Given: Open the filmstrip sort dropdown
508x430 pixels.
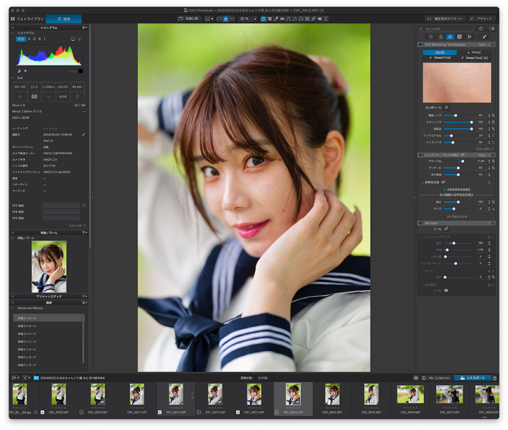Looking at the screenshot, I should point(15,377).
